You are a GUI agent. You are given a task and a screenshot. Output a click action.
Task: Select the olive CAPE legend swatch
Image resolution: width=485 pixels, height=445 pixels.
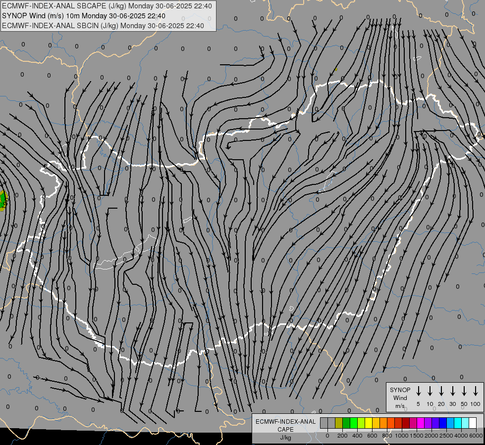pos(339,423)
